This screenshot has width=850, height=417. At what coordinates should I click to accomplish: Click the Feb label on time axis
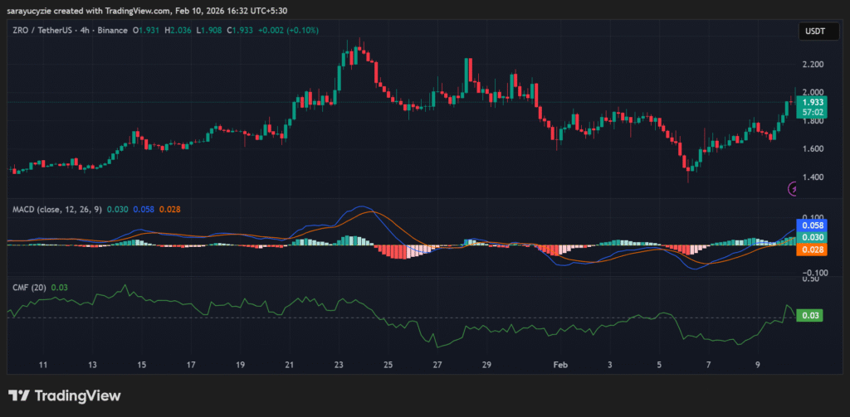click(x=560, y=365)
